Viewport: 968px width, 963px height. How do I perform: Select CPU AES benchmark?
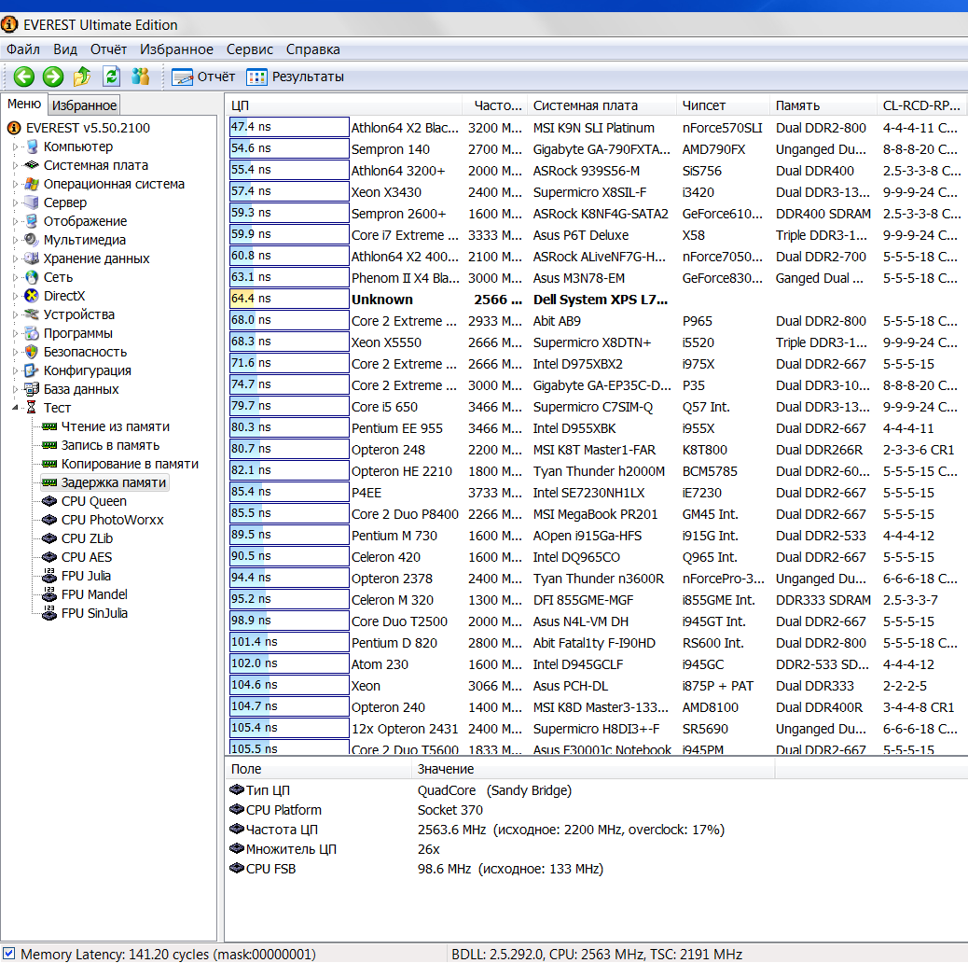pos(87,557)
